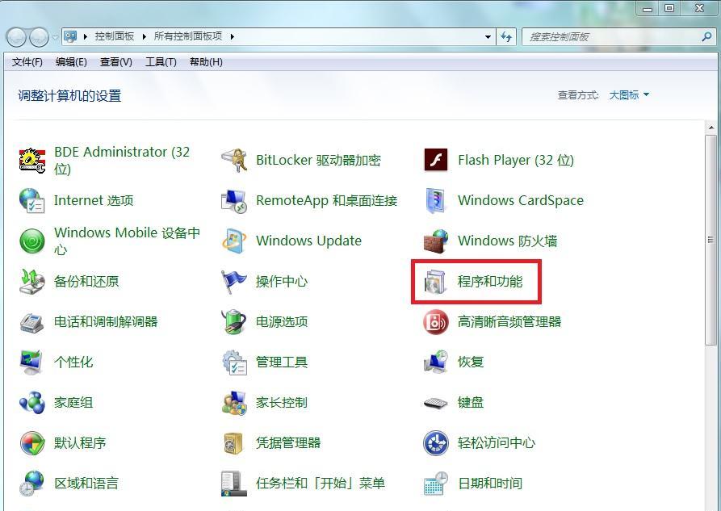
Task: Open the 电话和调制解调器 phone icon
Action: coord(32,322)
